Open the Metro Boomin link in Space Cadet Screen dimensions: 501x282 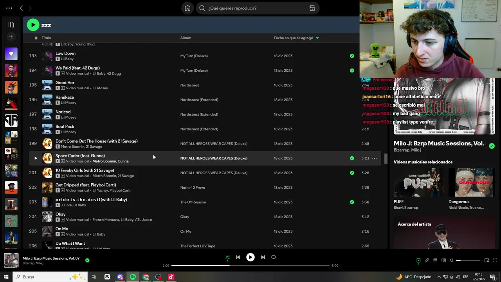pyautogui.click(x=104, y=161)
